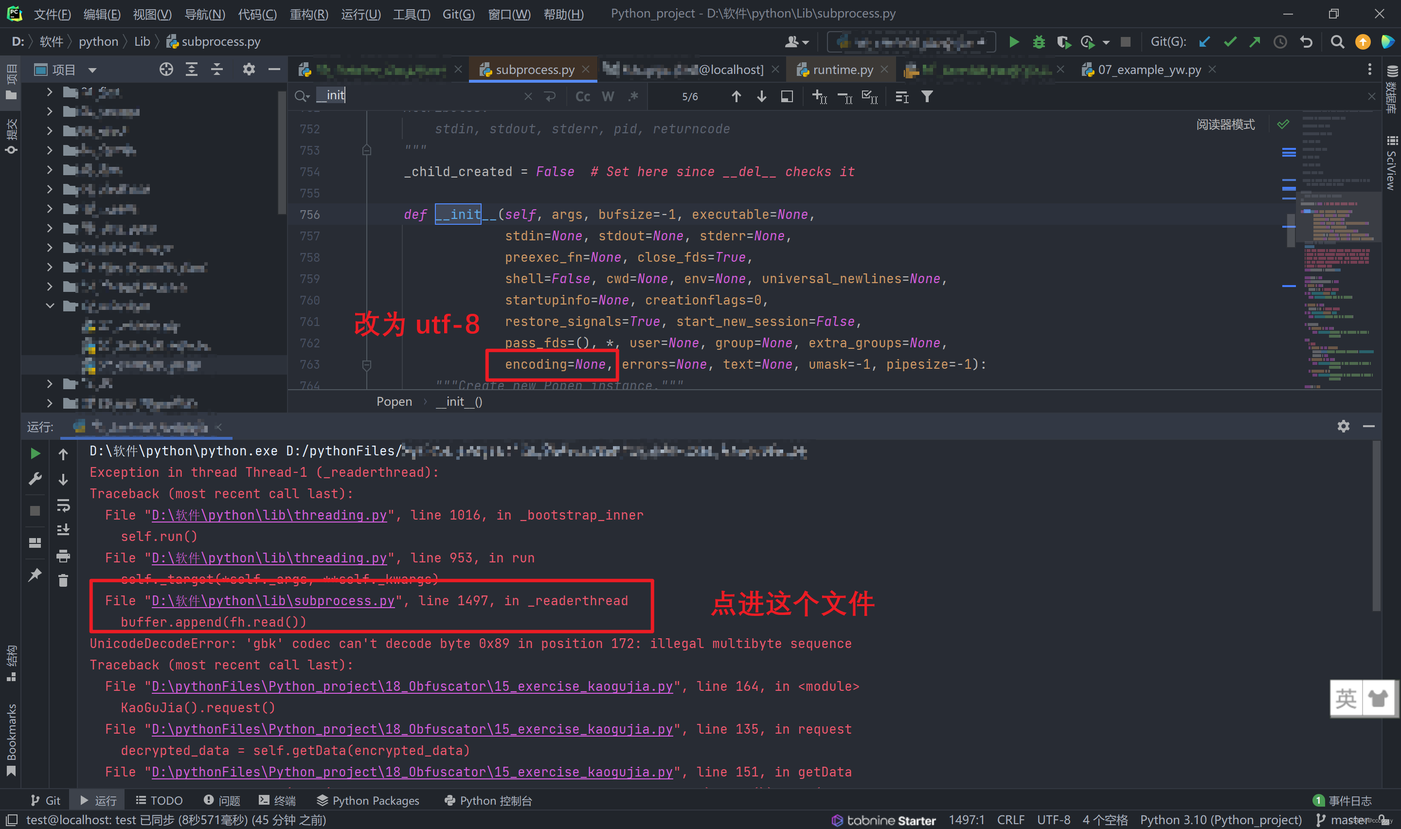Clear Run console output with trash icon
The width and height of the screenshot is (1401, 829).
pos(63,581)
